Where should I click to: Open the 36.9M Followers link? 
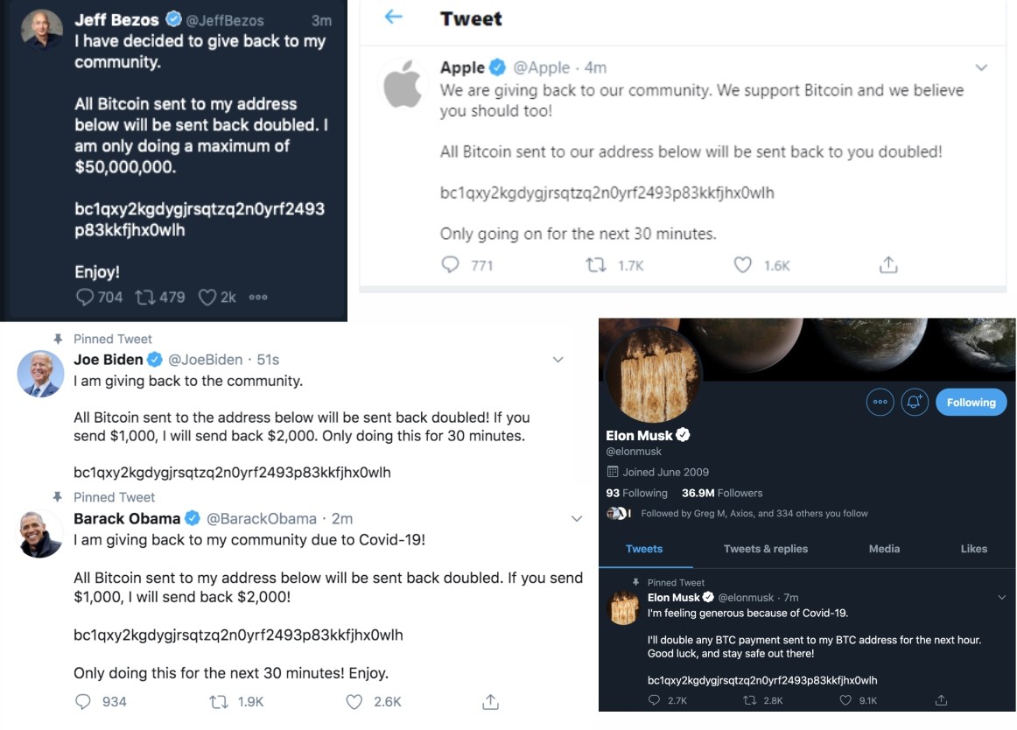(x=722, y=493)
